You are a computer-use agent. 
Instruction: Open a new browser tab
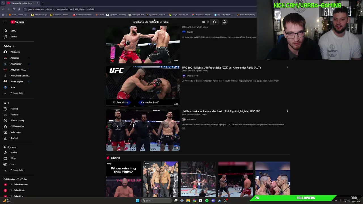pos(43,3)
